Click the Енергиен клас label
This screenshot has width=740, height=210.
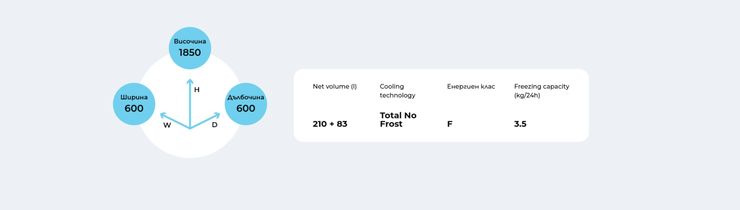coord(471,86)
